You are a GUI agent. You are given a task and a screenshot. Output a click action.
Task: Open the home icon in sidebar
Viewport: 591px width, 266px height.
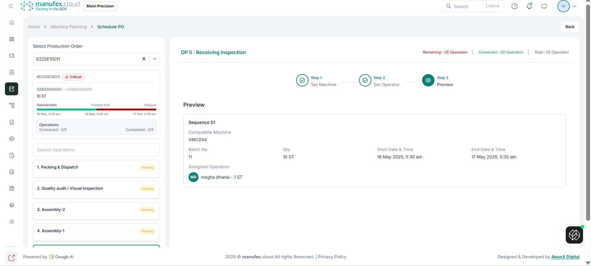[12, 22]
